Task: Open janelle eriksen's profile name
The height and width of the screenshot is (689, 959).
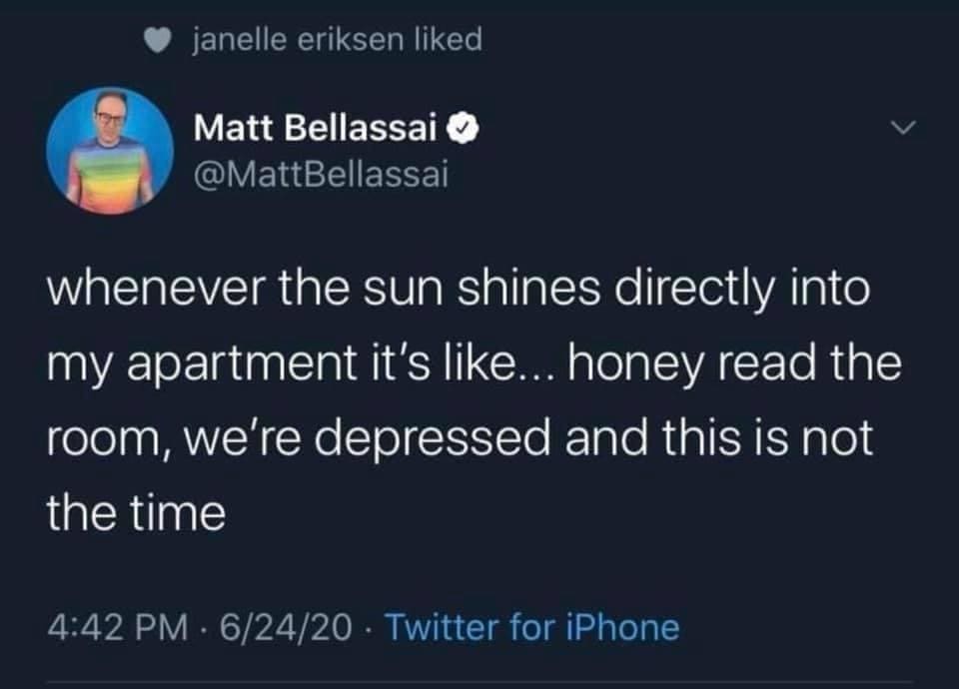Action: [291, 40]
